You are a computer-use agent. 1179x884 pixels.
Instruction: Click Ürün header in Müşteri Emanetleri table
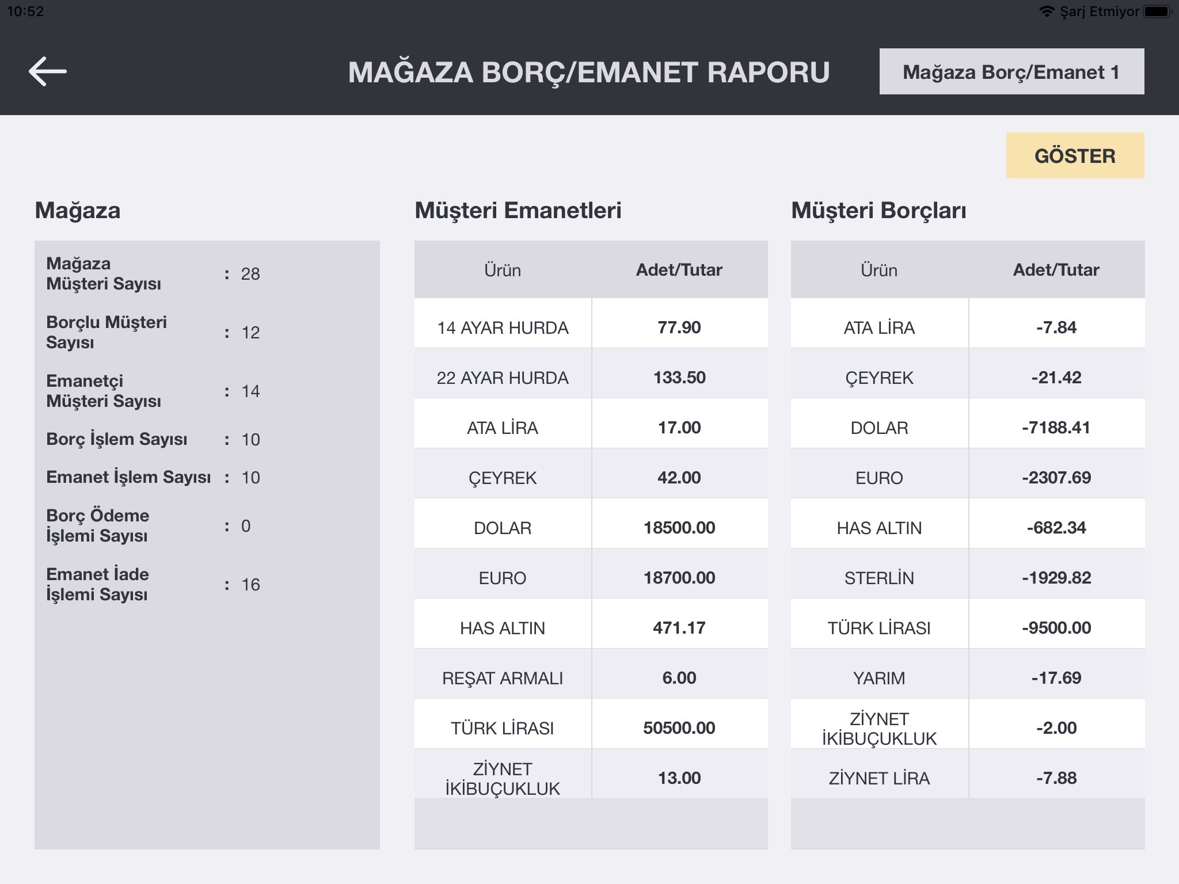(x=503, y=270)
